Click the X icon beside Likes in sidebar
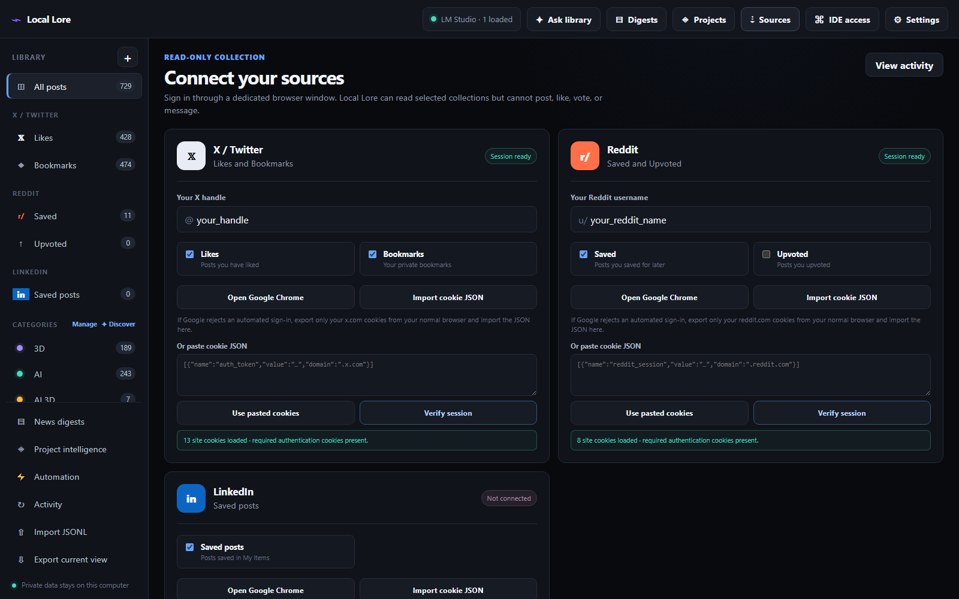 [21, 138]
